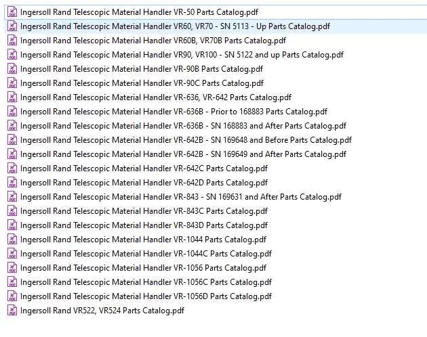Select file name VR-843C Parts Catalog.pdf
Screen dimensions: 427x337
coord(144,211)
